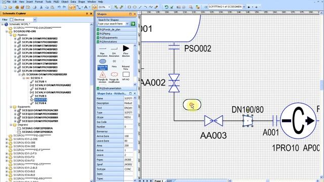Click the forward navigation arrow in toolbar
Screen dimensions: 324x182
256,7
